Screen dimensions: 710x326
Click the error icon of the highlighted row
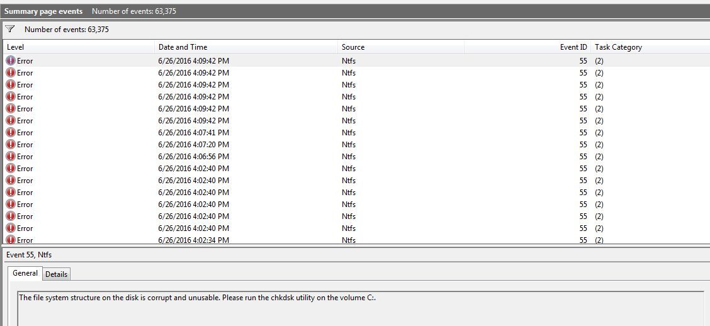tap(11, 60)
